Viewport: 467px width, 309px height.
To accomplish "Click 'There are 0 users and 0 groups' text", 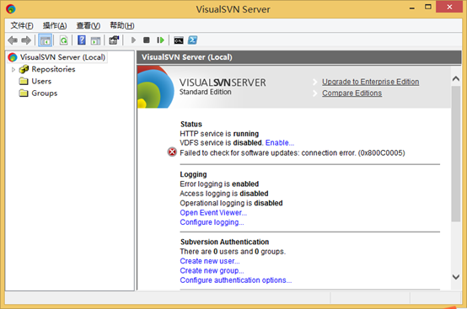I will [233, 251].
